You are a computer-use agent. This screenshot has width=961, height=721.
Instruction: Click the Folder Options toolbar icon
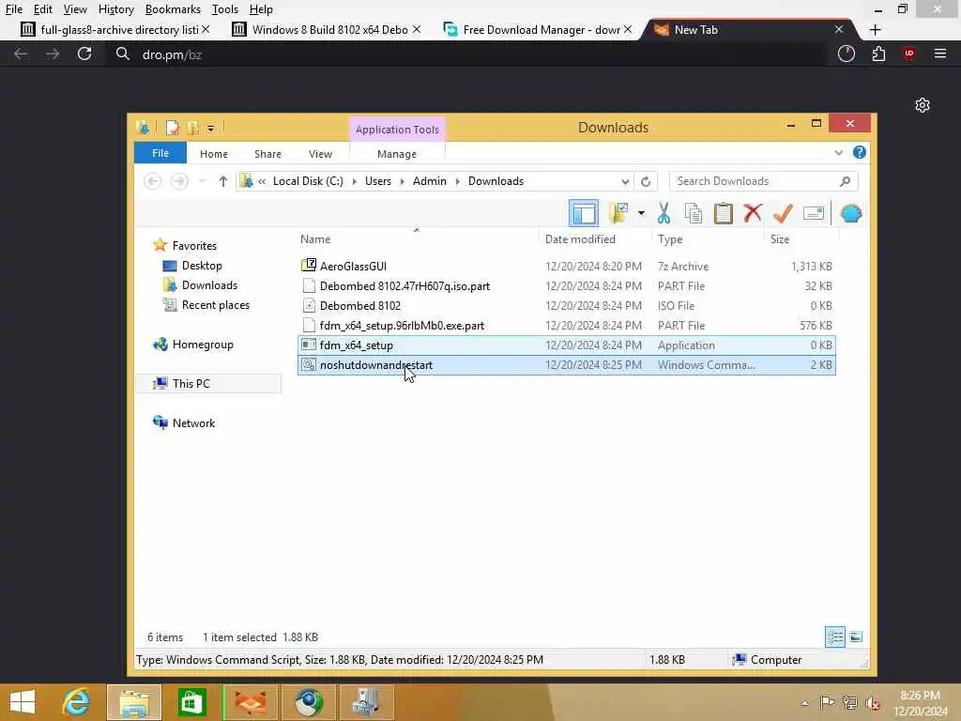(x=619, y=213)
